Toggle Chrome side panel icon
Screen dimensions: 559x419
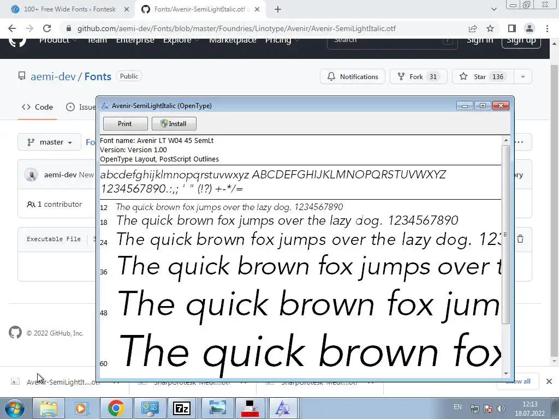[512, 28]
